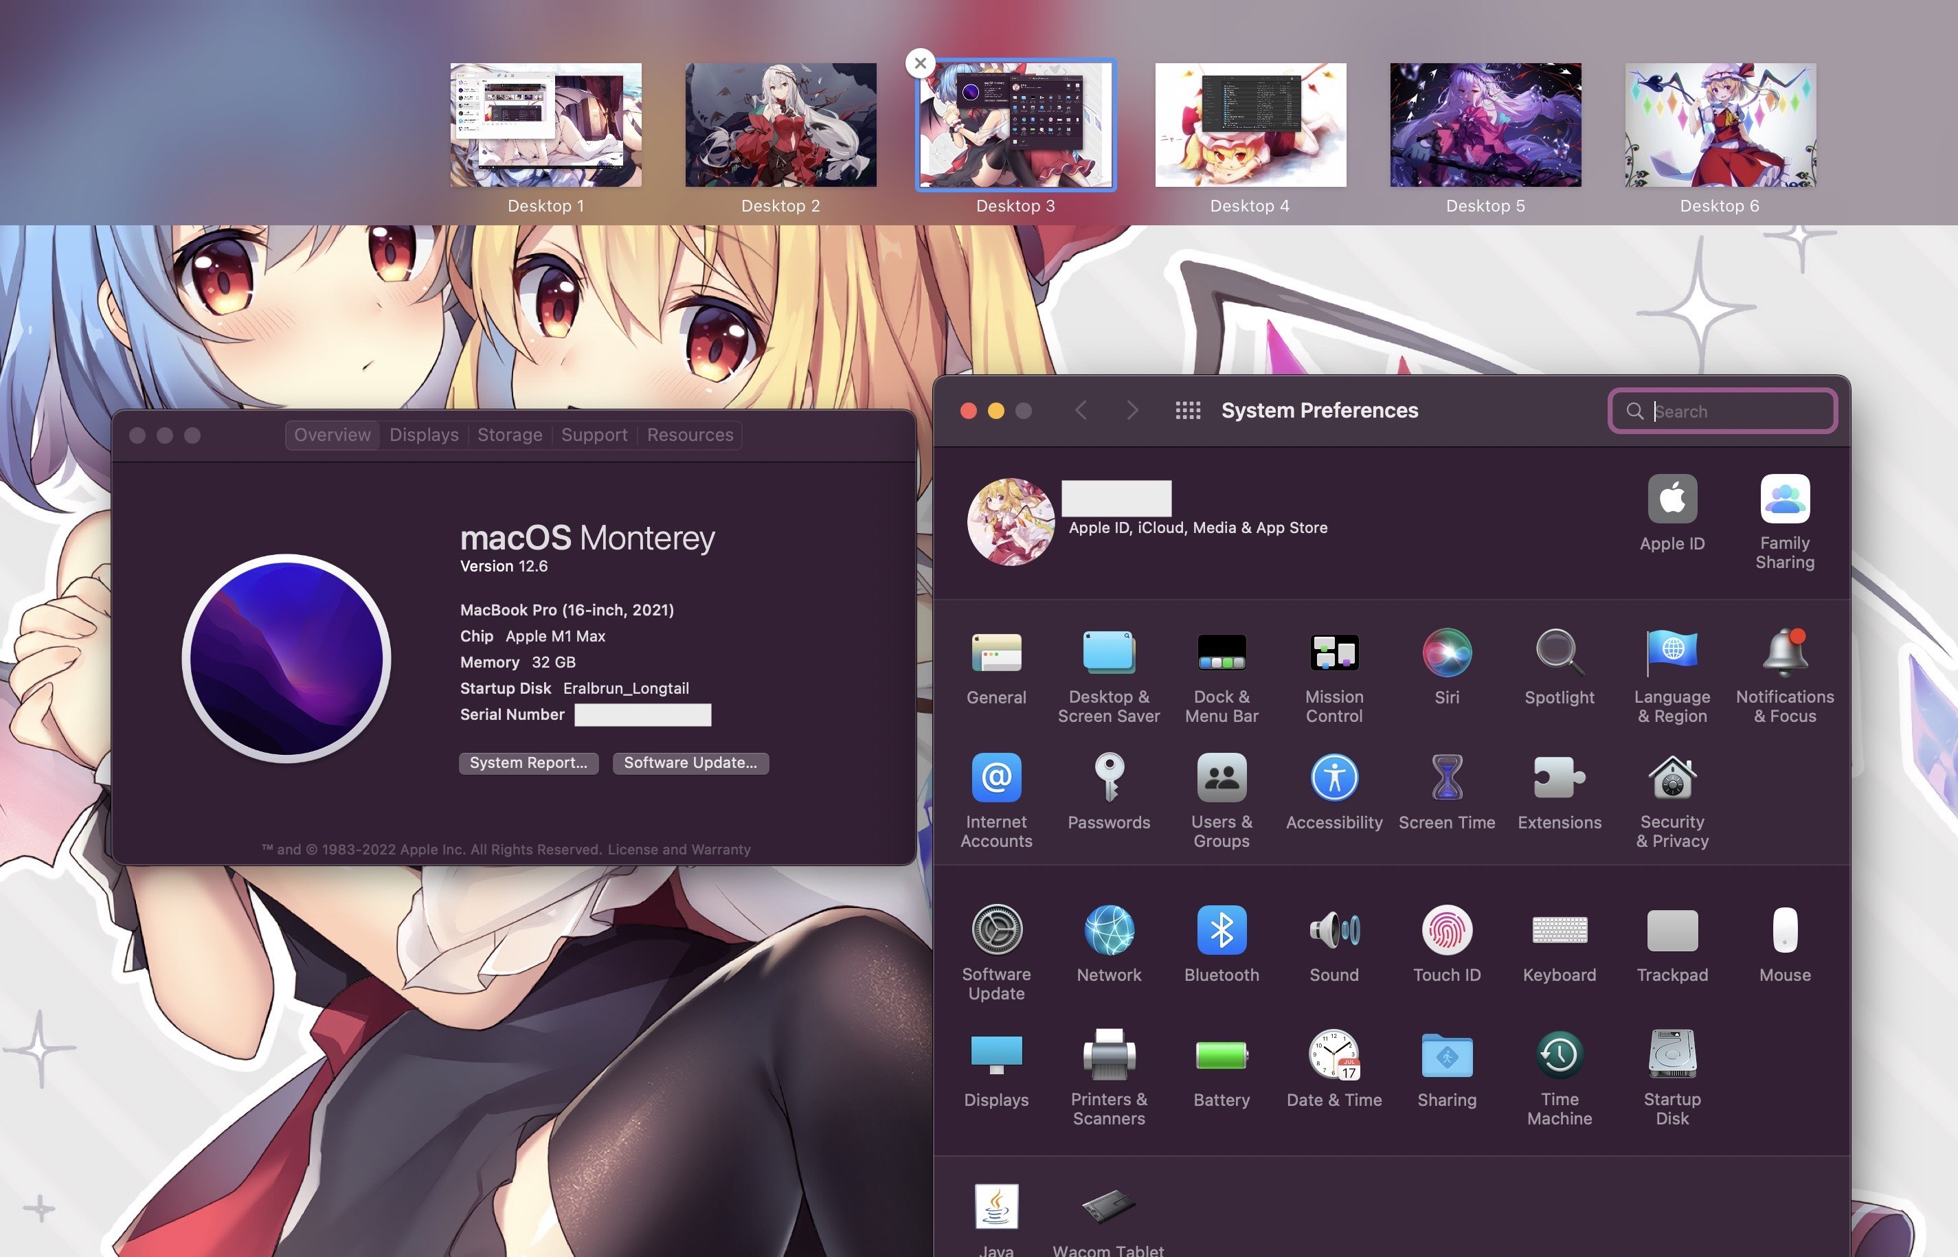The width and height of the screenshot is (1958, 1257).
Task: Switch to the Displays tab
Action: [424, 435]
